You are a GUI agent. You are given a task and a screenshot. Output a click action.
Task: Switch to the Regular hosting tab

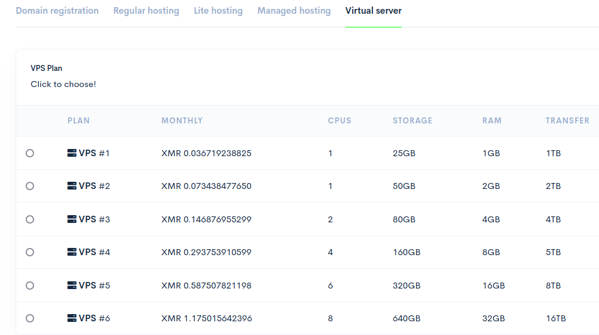coord(146,11)
